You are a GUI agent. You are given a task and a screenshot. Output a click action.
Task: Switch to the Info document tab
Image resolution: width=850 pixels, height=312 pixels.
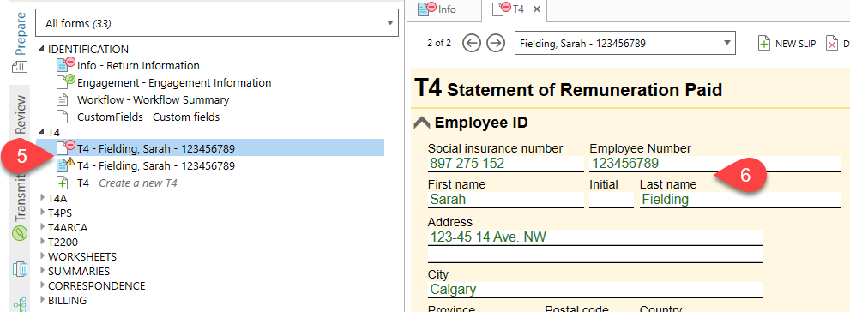437,9
